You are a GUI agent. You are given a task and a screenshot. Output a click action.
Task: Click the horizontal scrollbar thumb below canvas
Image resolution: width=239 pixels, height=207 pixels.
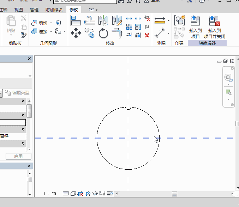[174, 194]
